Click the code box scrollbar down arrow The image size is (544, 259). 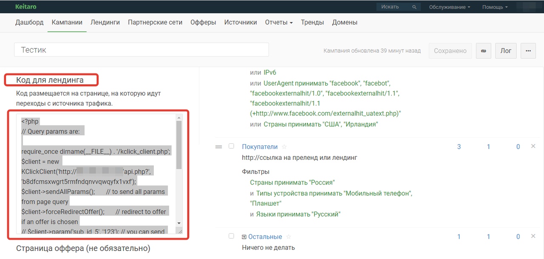pyautogui.click(x=179, y=223)
